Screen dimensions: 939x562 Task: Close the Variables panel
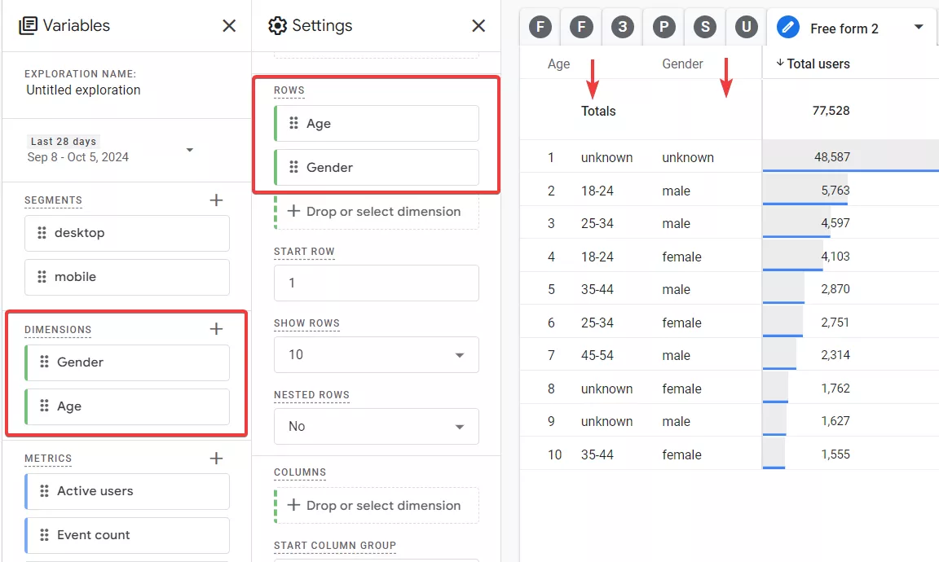tap(229, 26)
